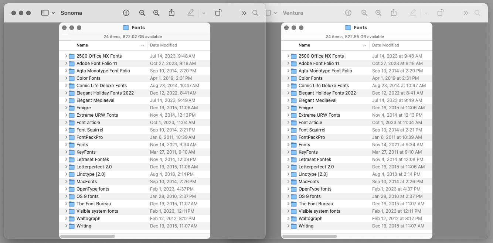
Task: Click '24 items, 822.55 GB available' status text
Action: click(x=355, y=37)
